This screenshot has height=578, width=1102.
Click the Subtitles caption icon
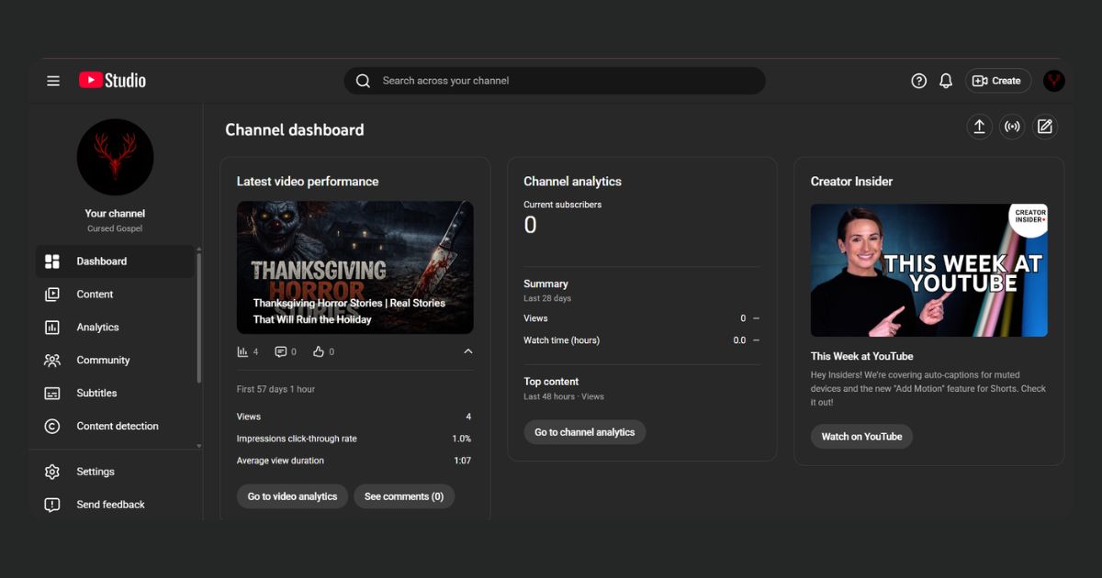coord(52,394)
